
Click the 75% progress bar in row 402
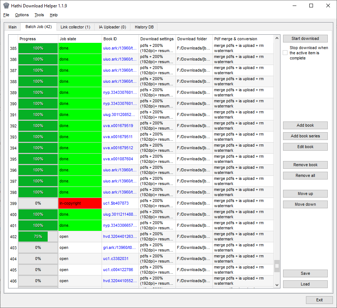coord(38,236)
